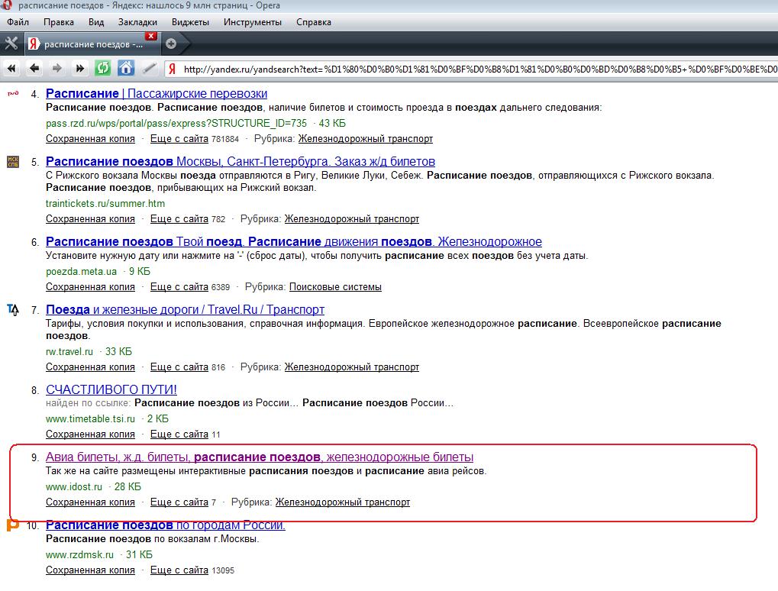Open the Opera panels wrench icon
This screenshot has width=778, height=591.
(11, 44)
